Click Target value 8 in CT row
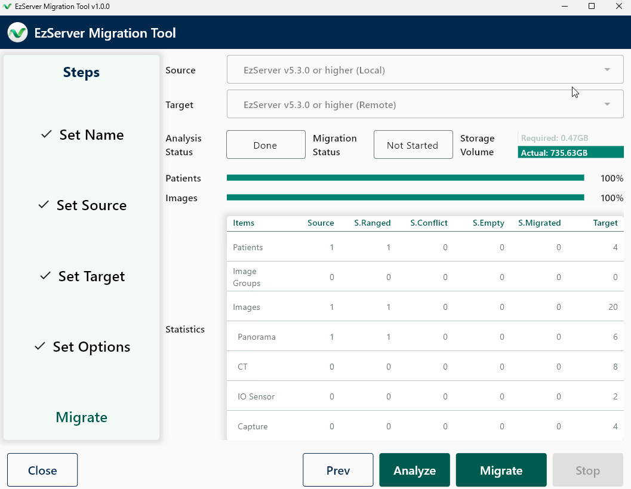 point(615,367)
